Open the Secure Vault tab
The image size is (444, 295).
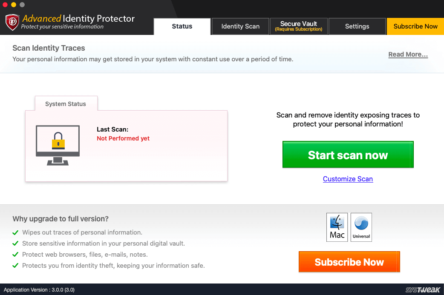(298, 26)
